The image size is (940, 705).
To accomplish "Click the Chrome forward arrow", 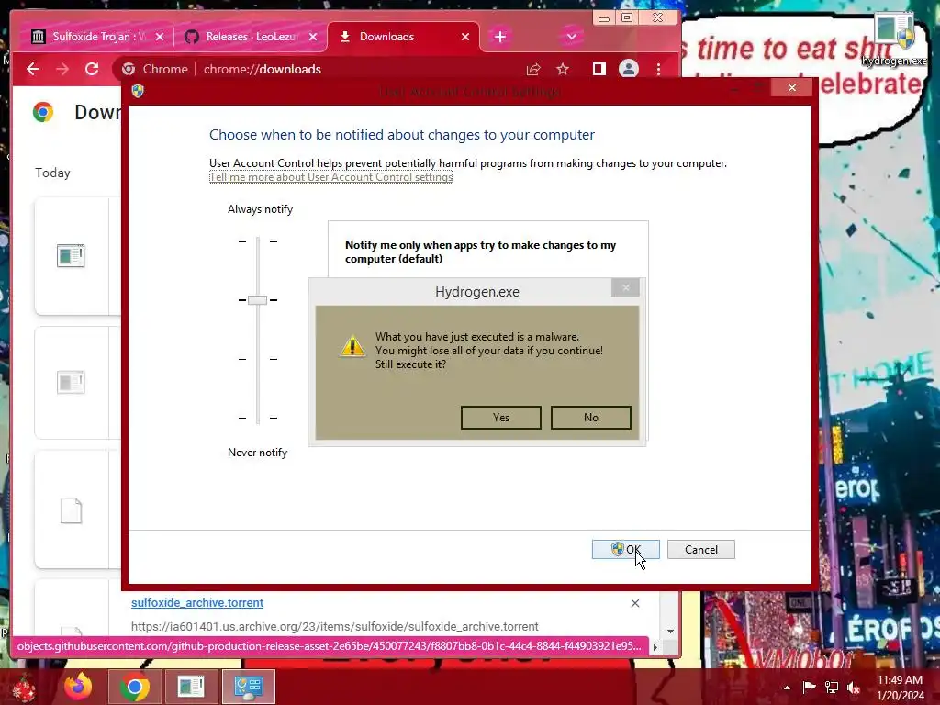I will click(62, 69).
